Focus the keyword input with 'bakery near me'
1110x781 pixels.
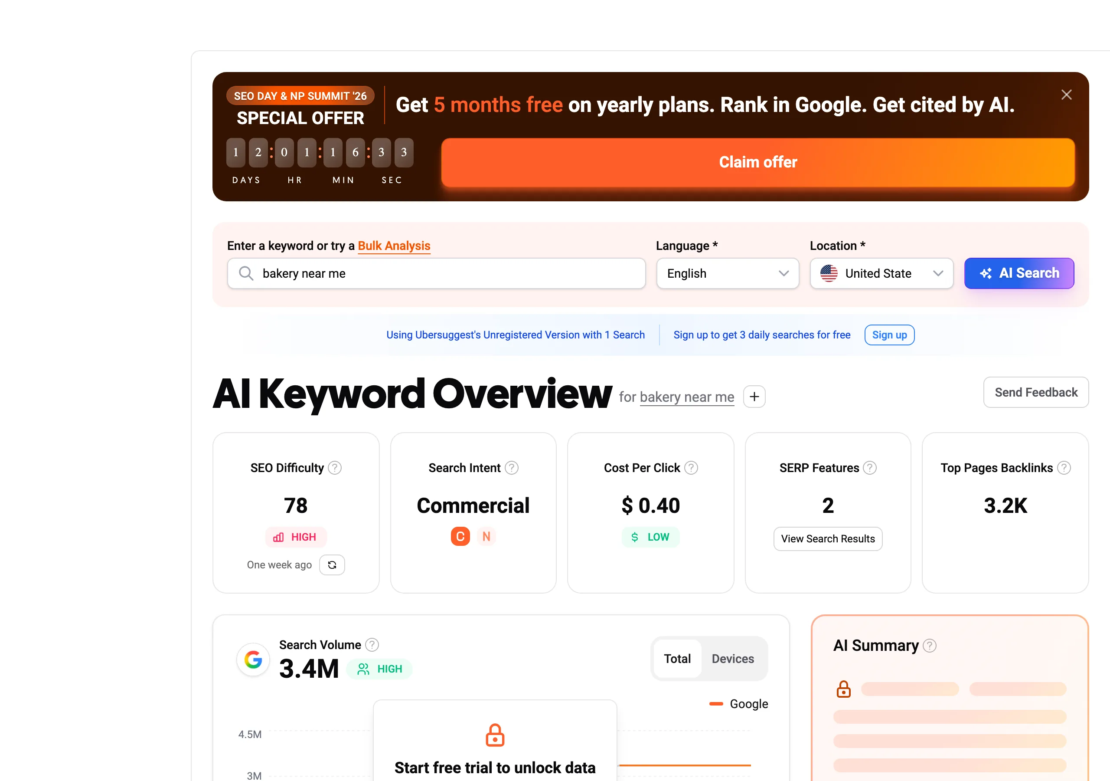pyautogui.click(x=436, y=273)
